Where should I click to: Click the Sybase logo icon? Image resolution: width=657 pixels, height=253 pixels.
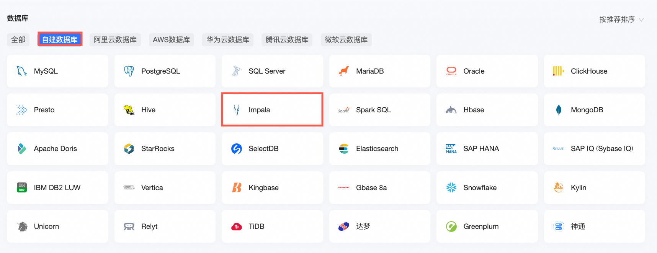click(559, 149)
